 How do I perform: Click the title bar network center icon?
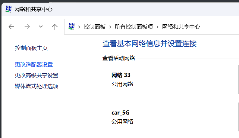click(x=8, y=9)
